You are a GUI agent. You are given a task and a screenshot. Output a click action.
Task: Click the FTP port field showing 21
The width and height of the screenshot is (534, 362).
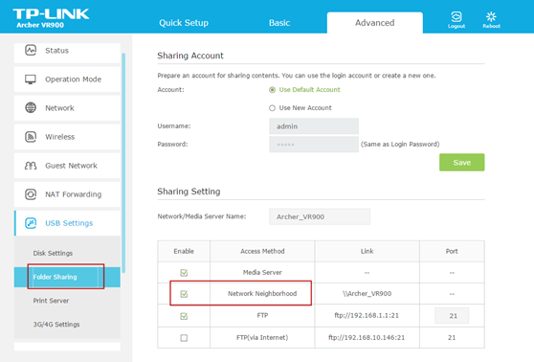click(x=452, y=316)
